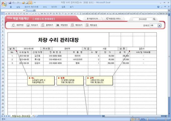Click the horizontal scrollbar thumb

pos(133,116)
